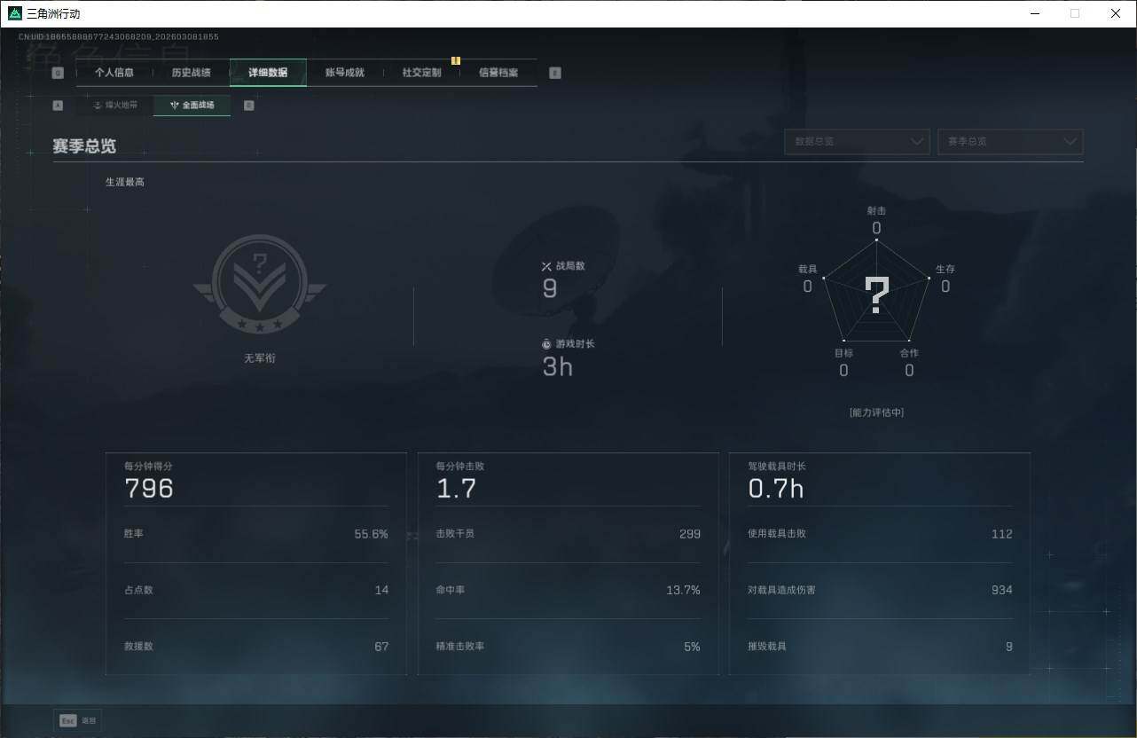The image size is (1137, 738).
Task: Click the D key next-mode hint
Action: click(x=248, y=106)
